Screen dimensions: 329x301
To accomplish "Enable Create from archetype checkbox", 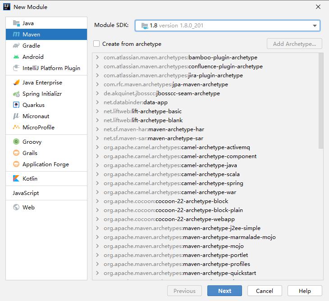I will pyautogui.click(x=96, y=44).
